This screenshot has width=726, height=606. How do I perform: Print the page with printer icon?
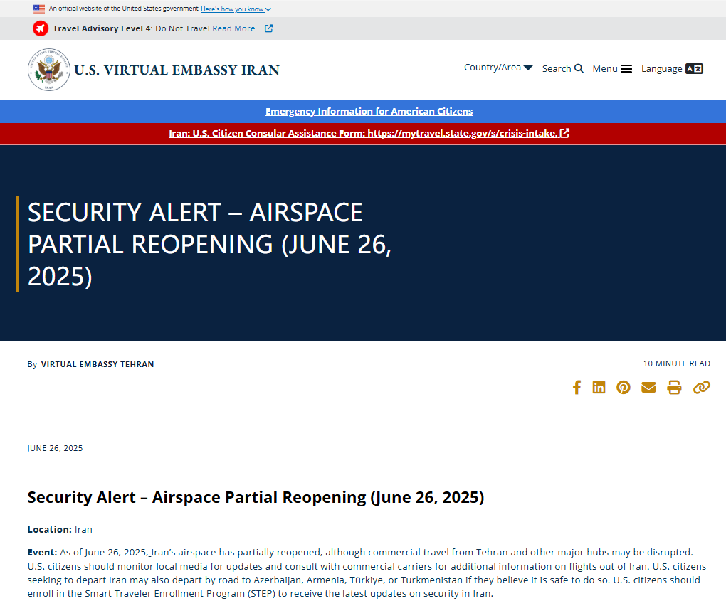tap(674, 388)
